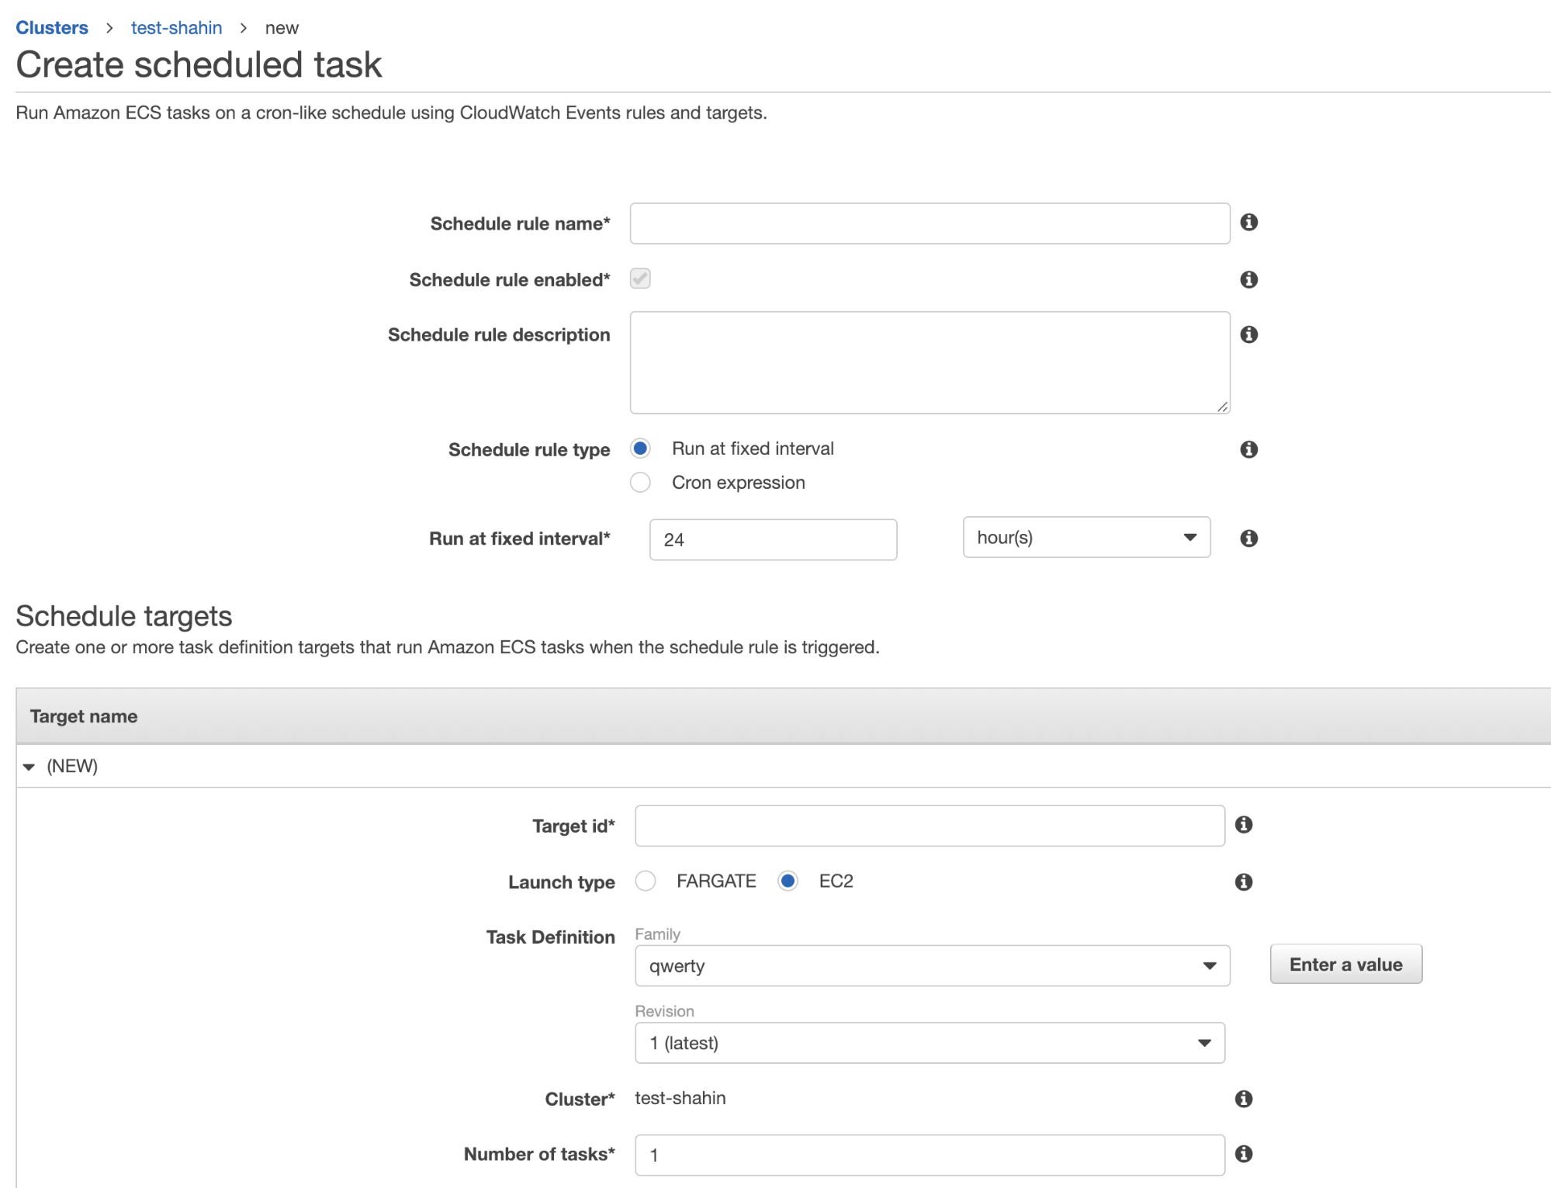
Task: Click info icon next to Cluster field
Action: (x=1244, y=1099)
